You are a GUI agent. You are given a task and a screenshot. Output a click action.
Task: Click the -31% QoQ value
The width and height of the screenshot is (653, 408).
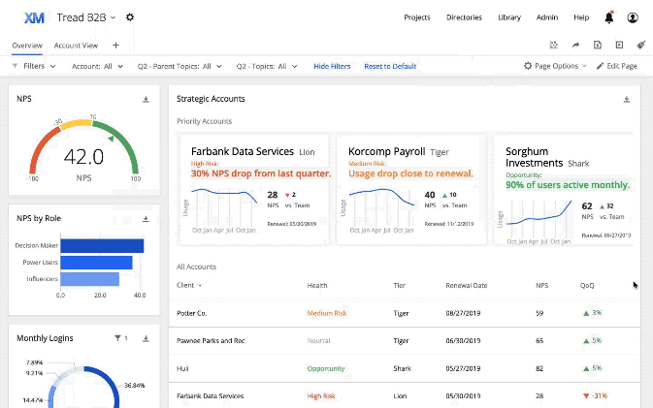tap(600, 396)
